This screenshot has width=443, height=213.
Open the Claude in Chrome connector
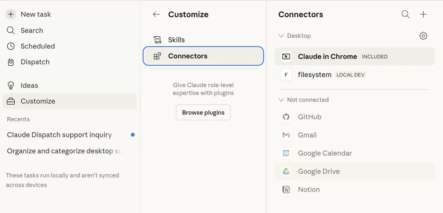click(327, 57)
